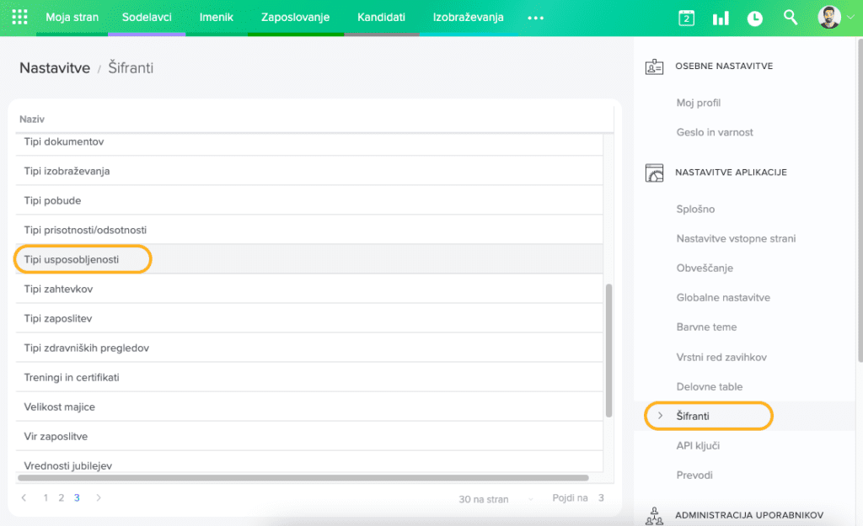The height and width of the screenshot is (526, 863).
Task: Click the Nastavitve breadcrumb link
Action: (x=55, y=68)
